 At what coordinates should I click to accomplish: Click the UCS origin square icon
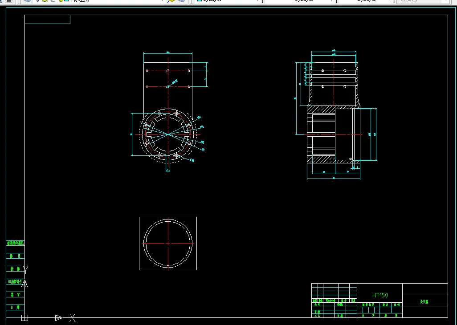click(x=25, y=318)
